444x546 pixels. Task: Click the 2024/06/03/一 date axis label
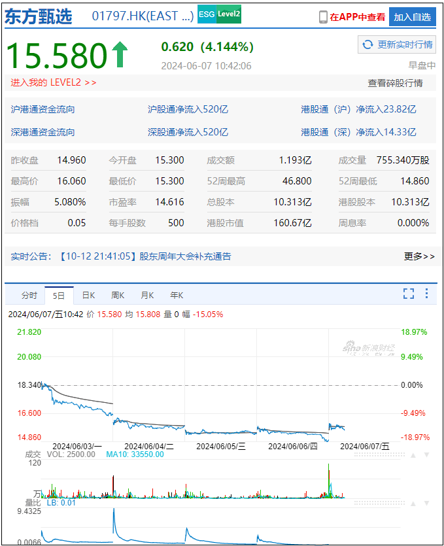coord(77,447)
